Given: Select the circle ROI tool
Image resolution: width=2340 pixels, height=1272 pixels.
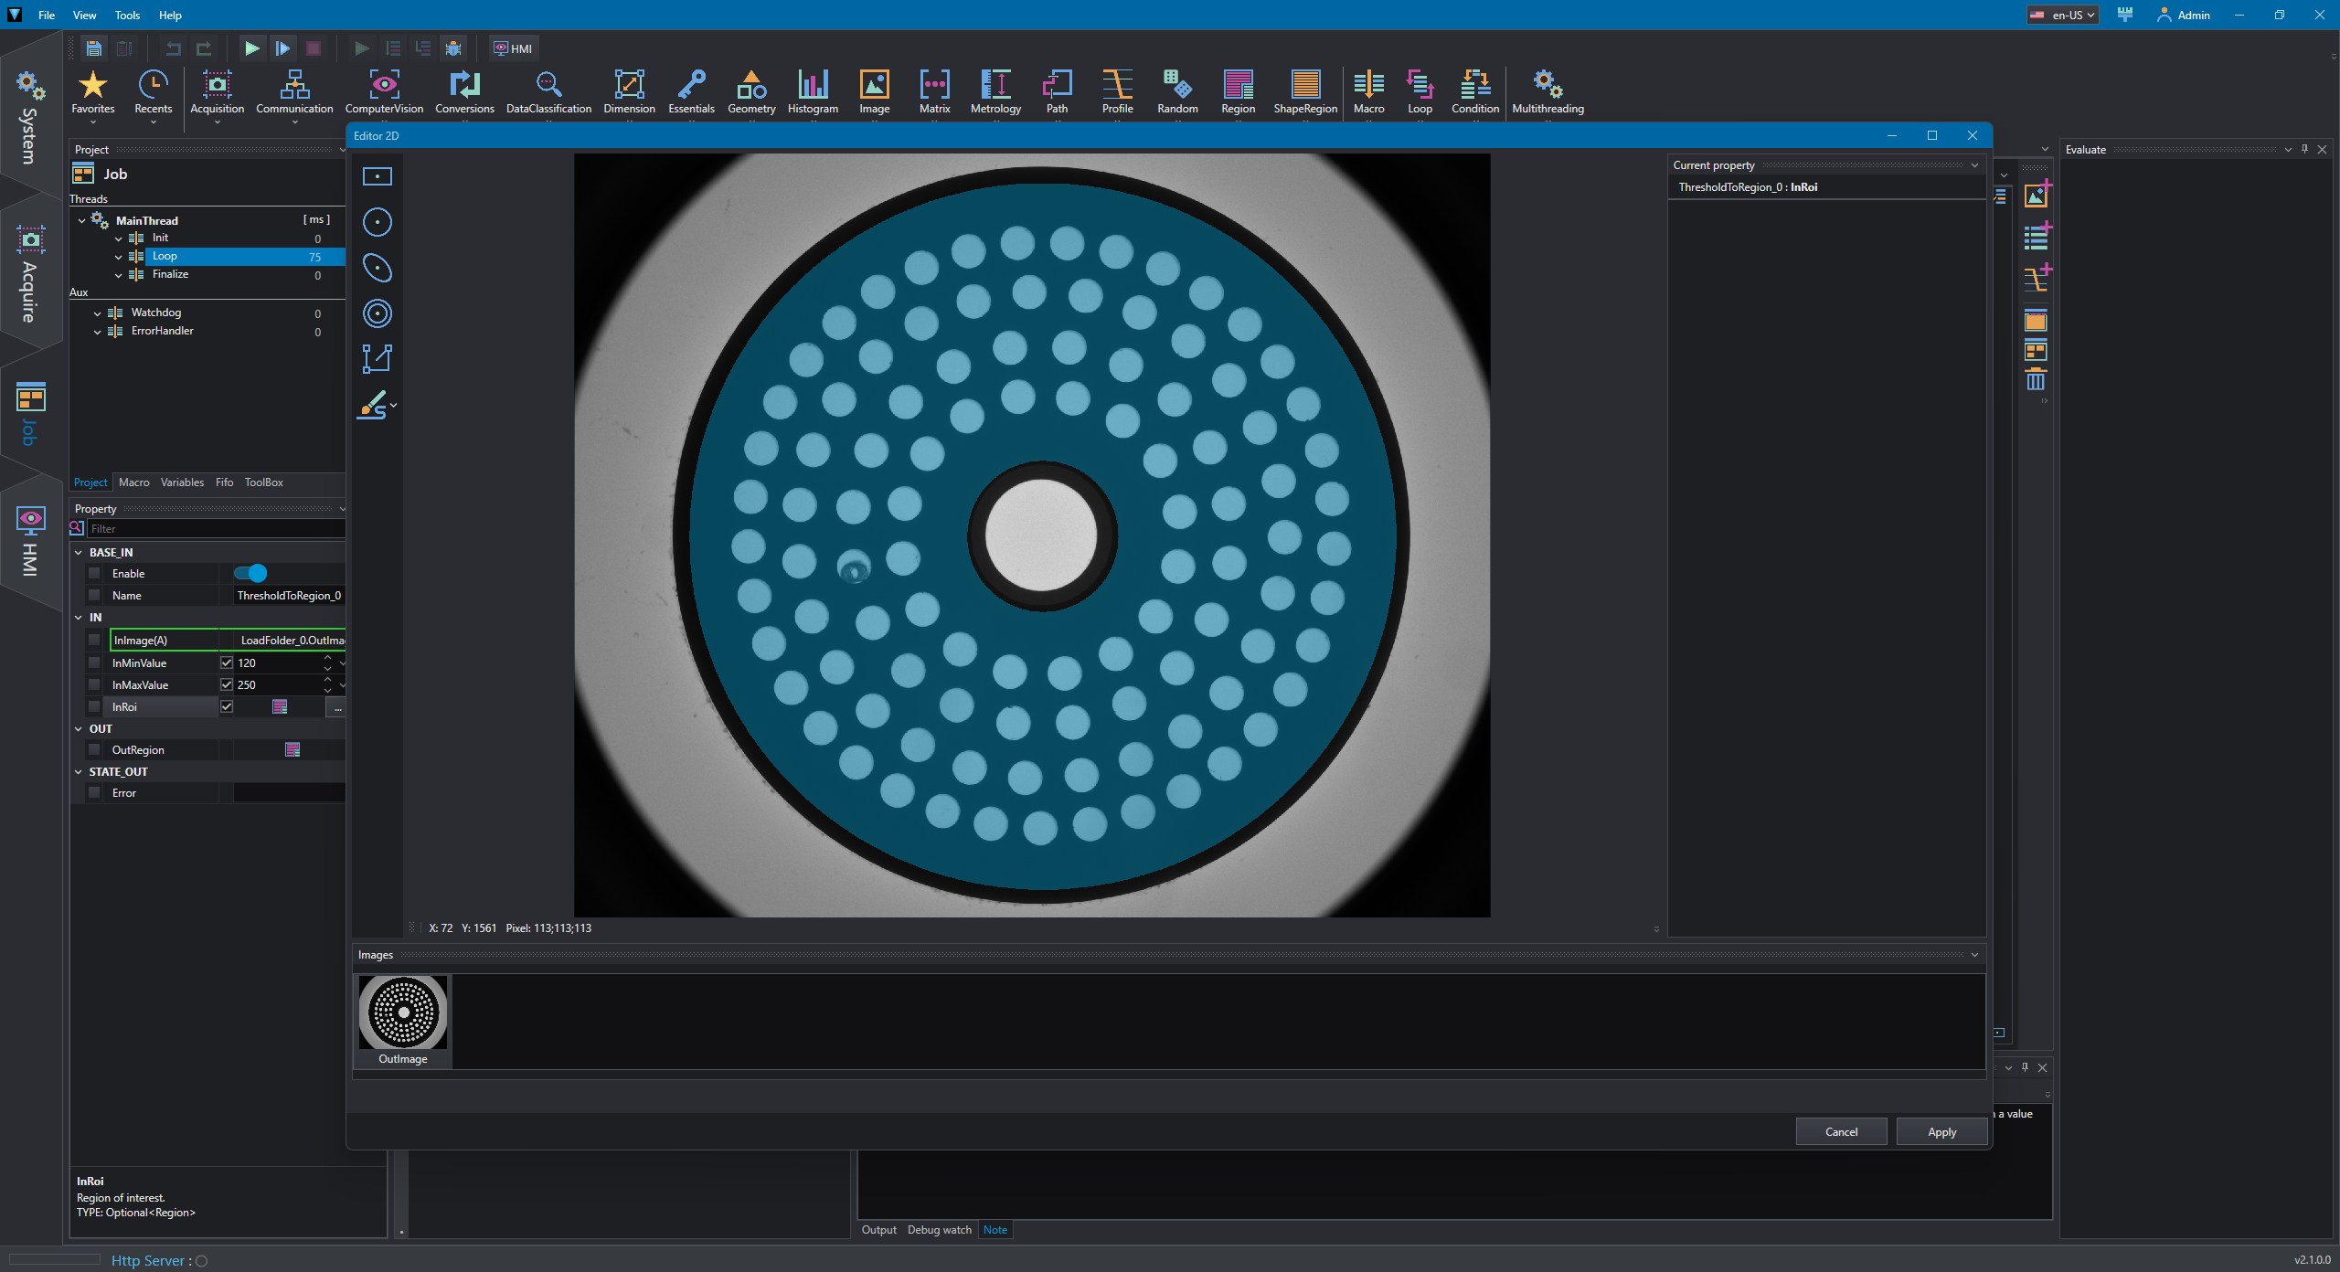Looking at the screenshot, I should (377, 222).
